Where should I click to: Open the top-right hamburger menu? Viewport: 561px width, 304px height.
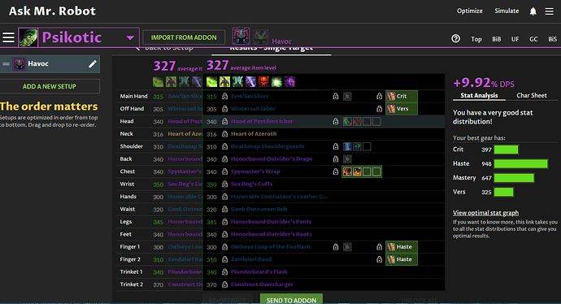point(549,11)
